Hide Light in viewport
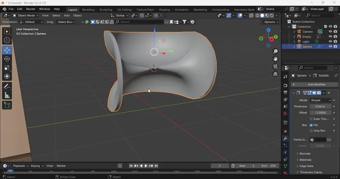340x179 pixels. [330, 42]
